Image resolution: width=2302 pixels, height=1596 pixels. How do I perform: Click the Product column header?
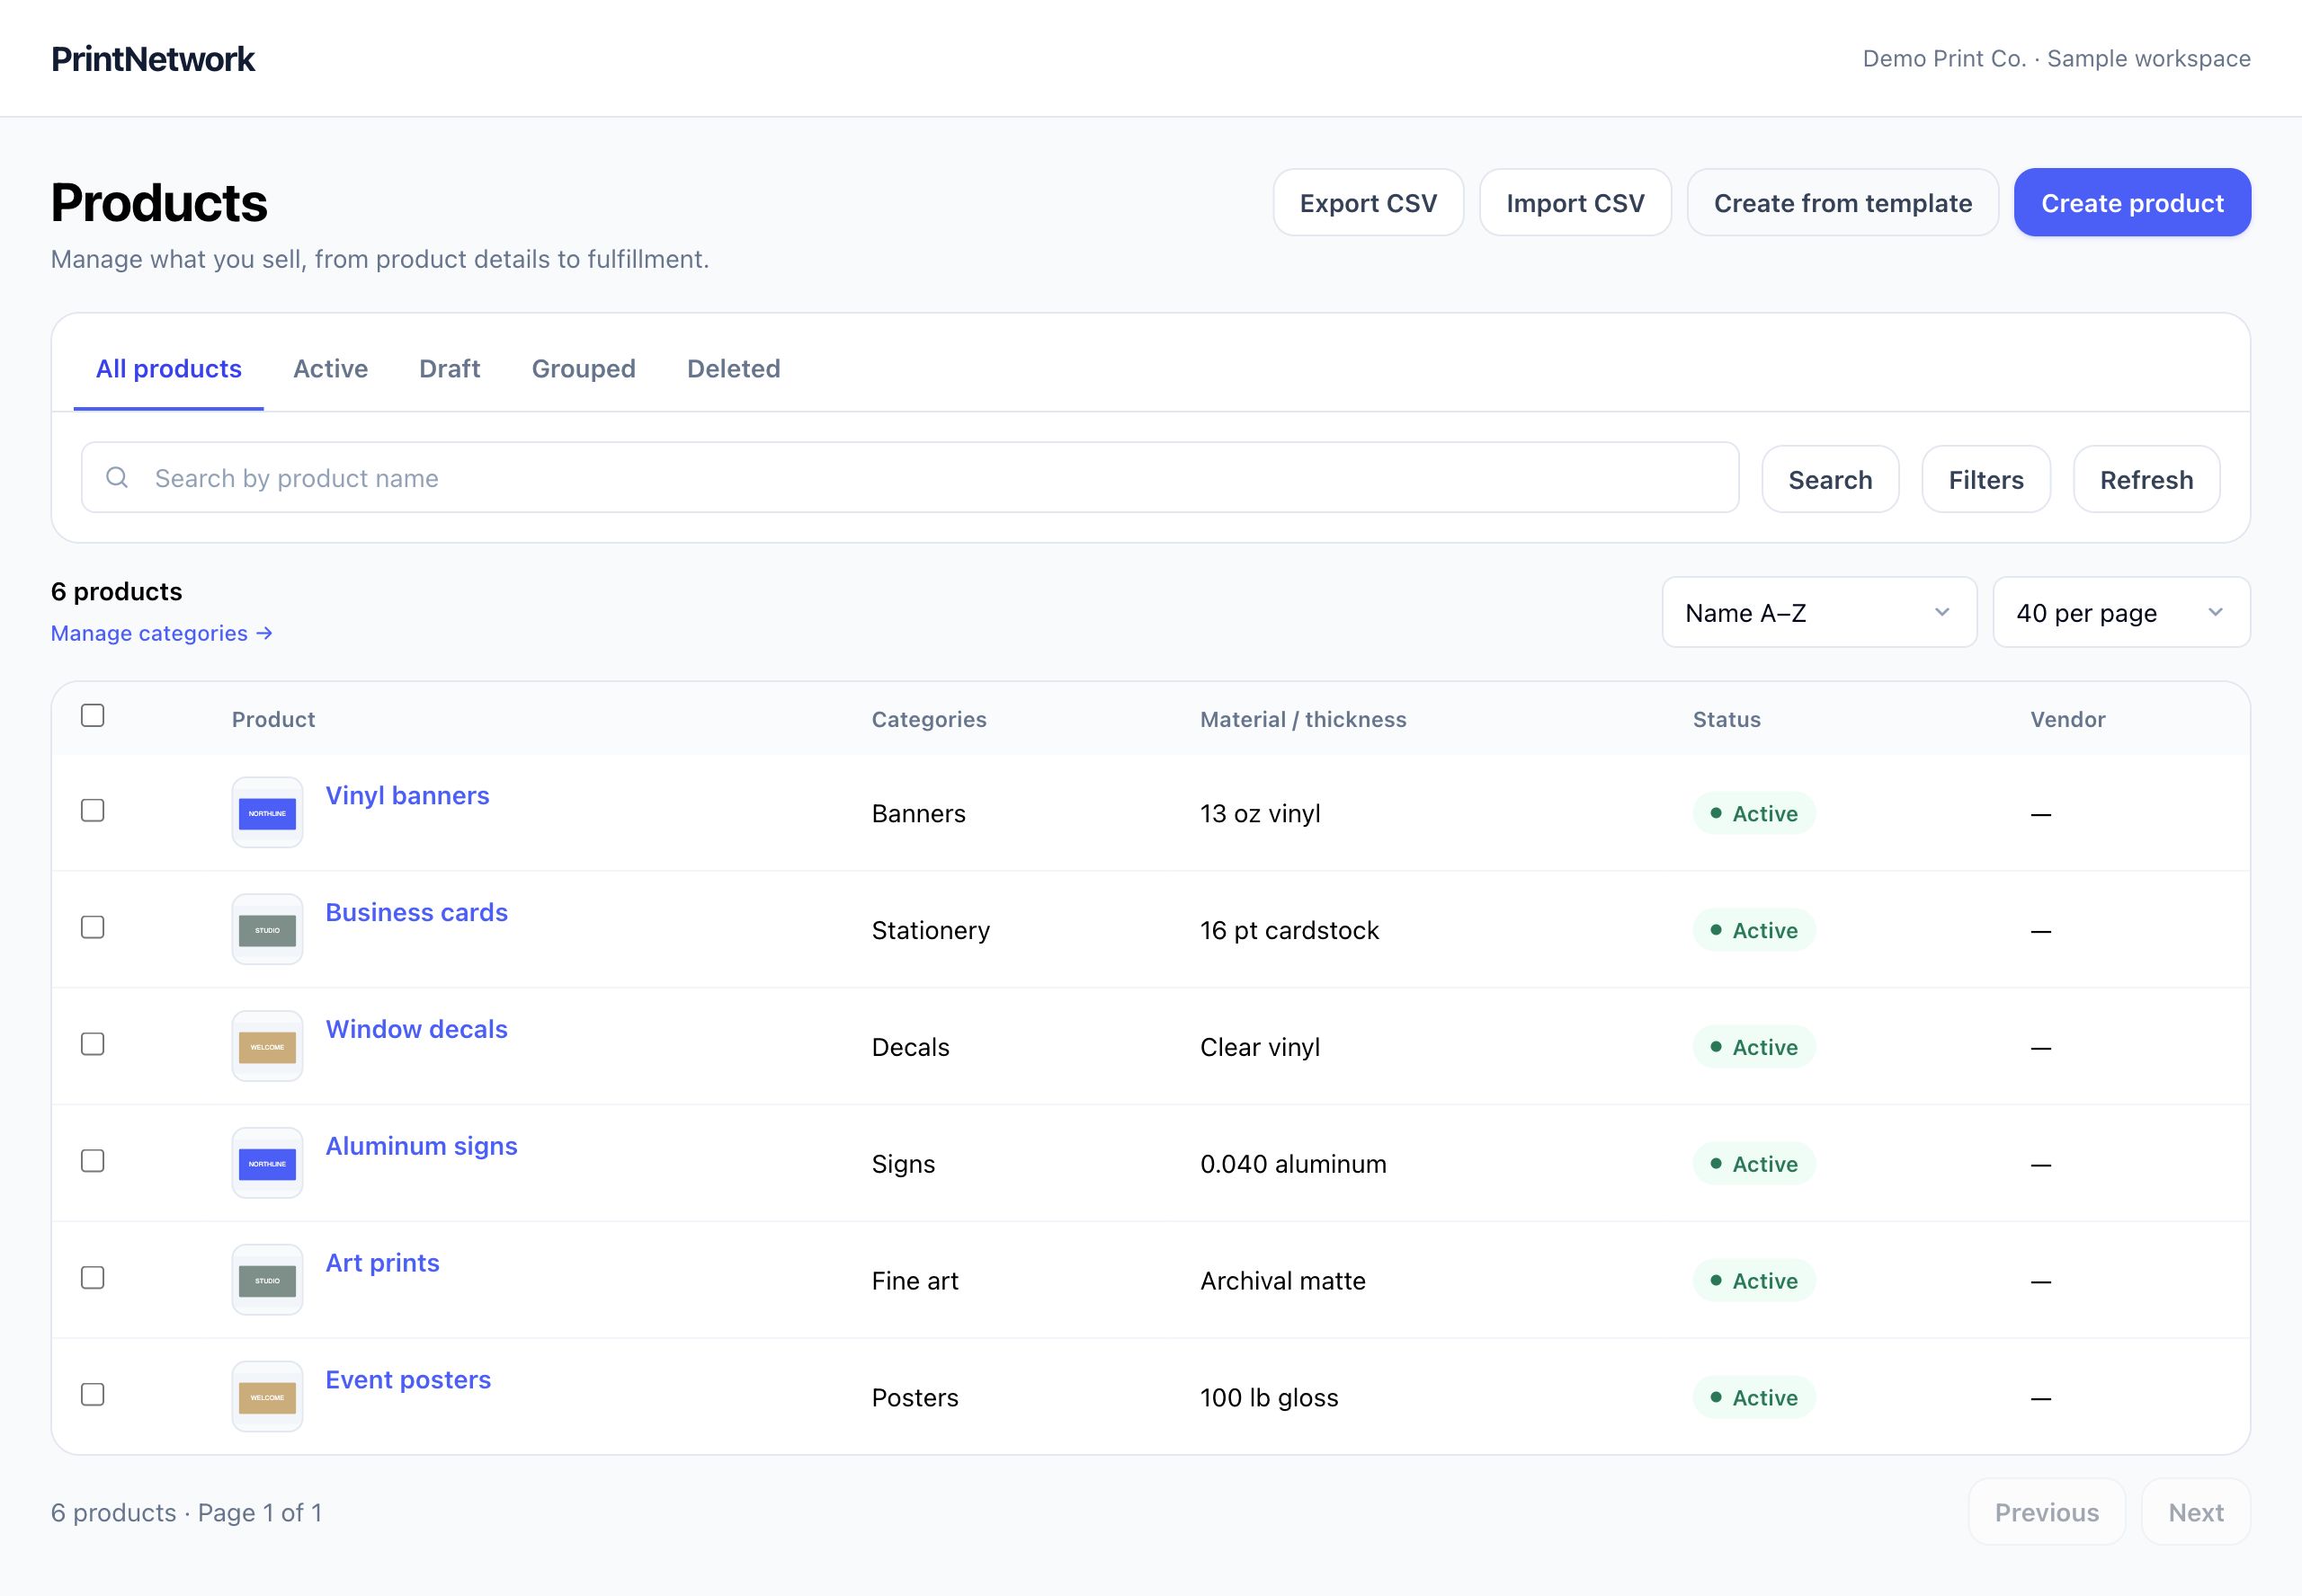click(273, 719)
